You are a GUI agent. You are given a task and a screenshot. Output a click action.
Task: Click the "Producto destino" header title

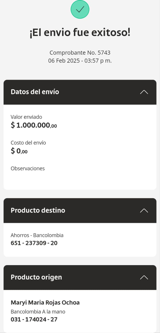[38, 210]
